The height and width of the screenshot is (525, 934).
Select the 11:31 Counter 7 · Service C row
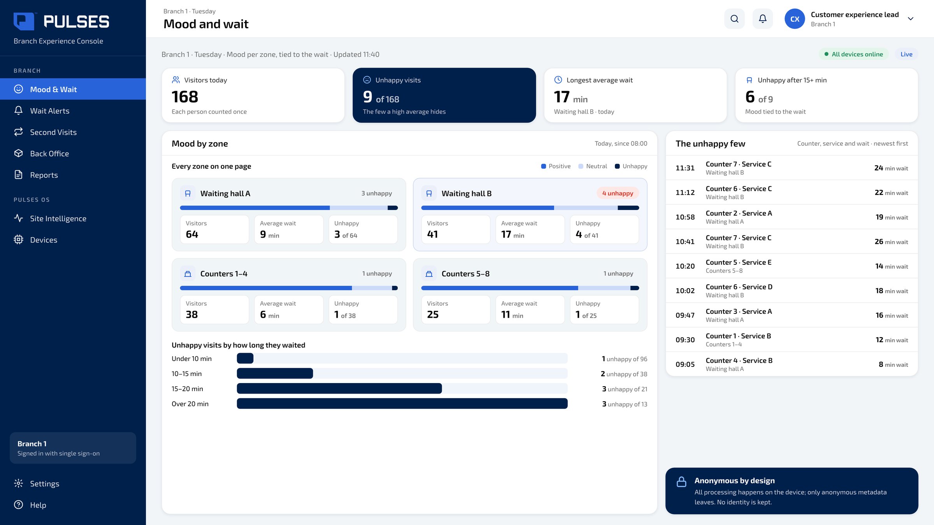click(792, 168)
